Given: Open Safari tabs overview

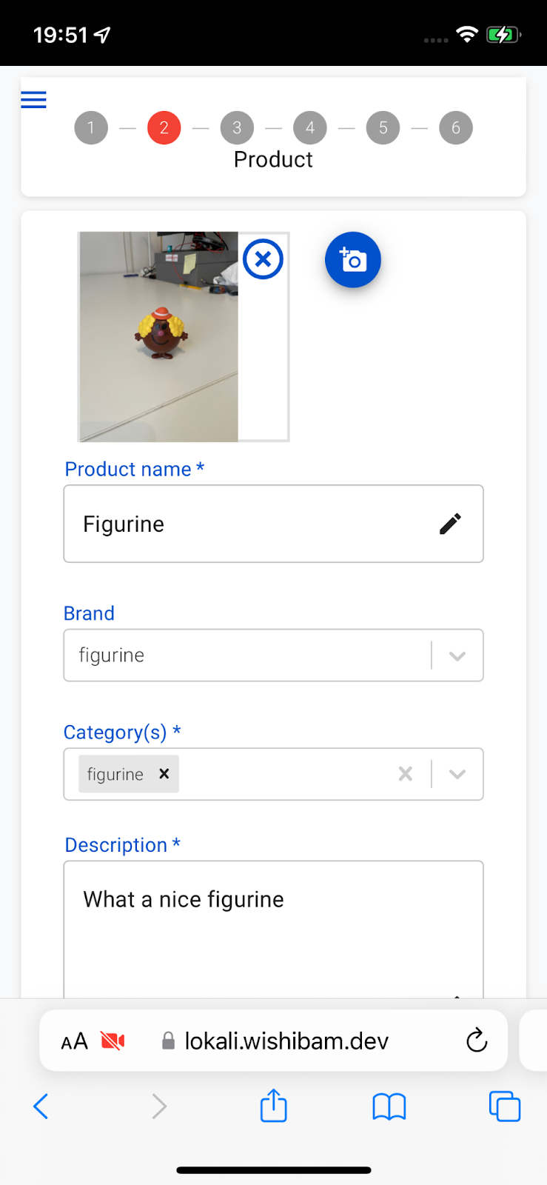Looking at the screenshot, I should tap(505, 1106).
